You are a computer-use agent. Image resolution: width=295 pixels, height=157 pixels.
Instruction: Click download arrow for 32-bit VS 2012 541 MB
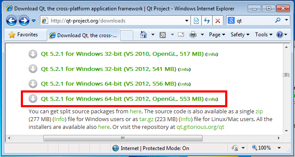pos(33,69)
